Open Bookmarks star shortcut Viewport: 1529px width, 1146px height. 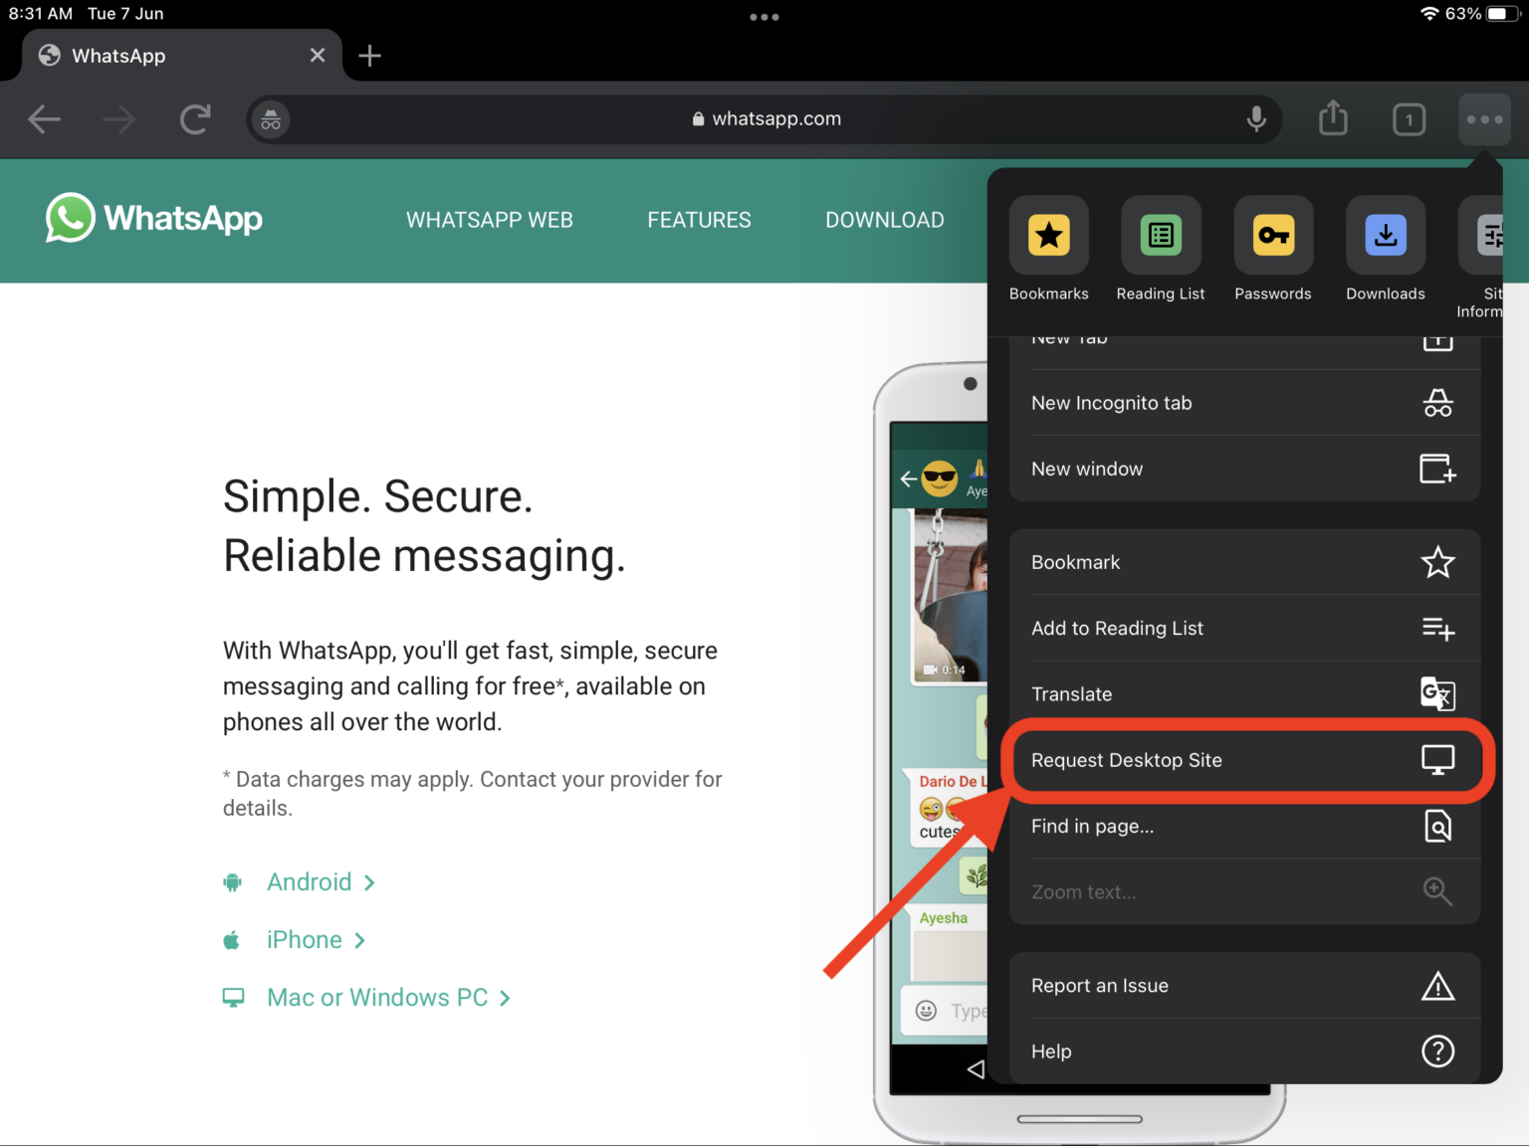tap(1048, 250)
